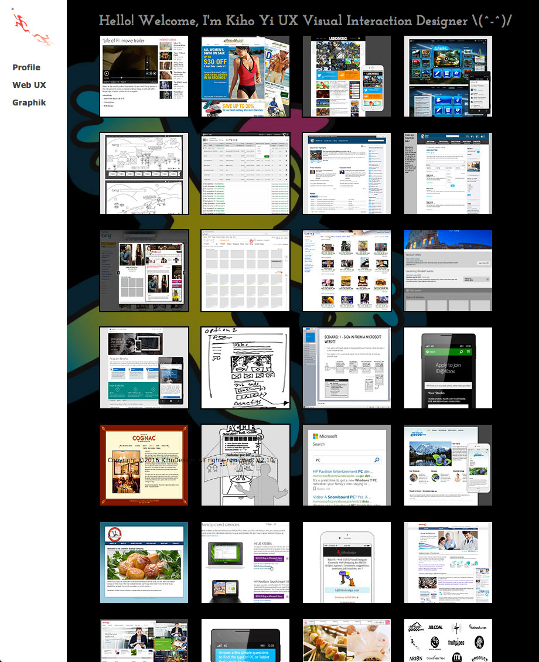Open the scallop dish website thumbnail
539x662 pixels.
point(144,562)
